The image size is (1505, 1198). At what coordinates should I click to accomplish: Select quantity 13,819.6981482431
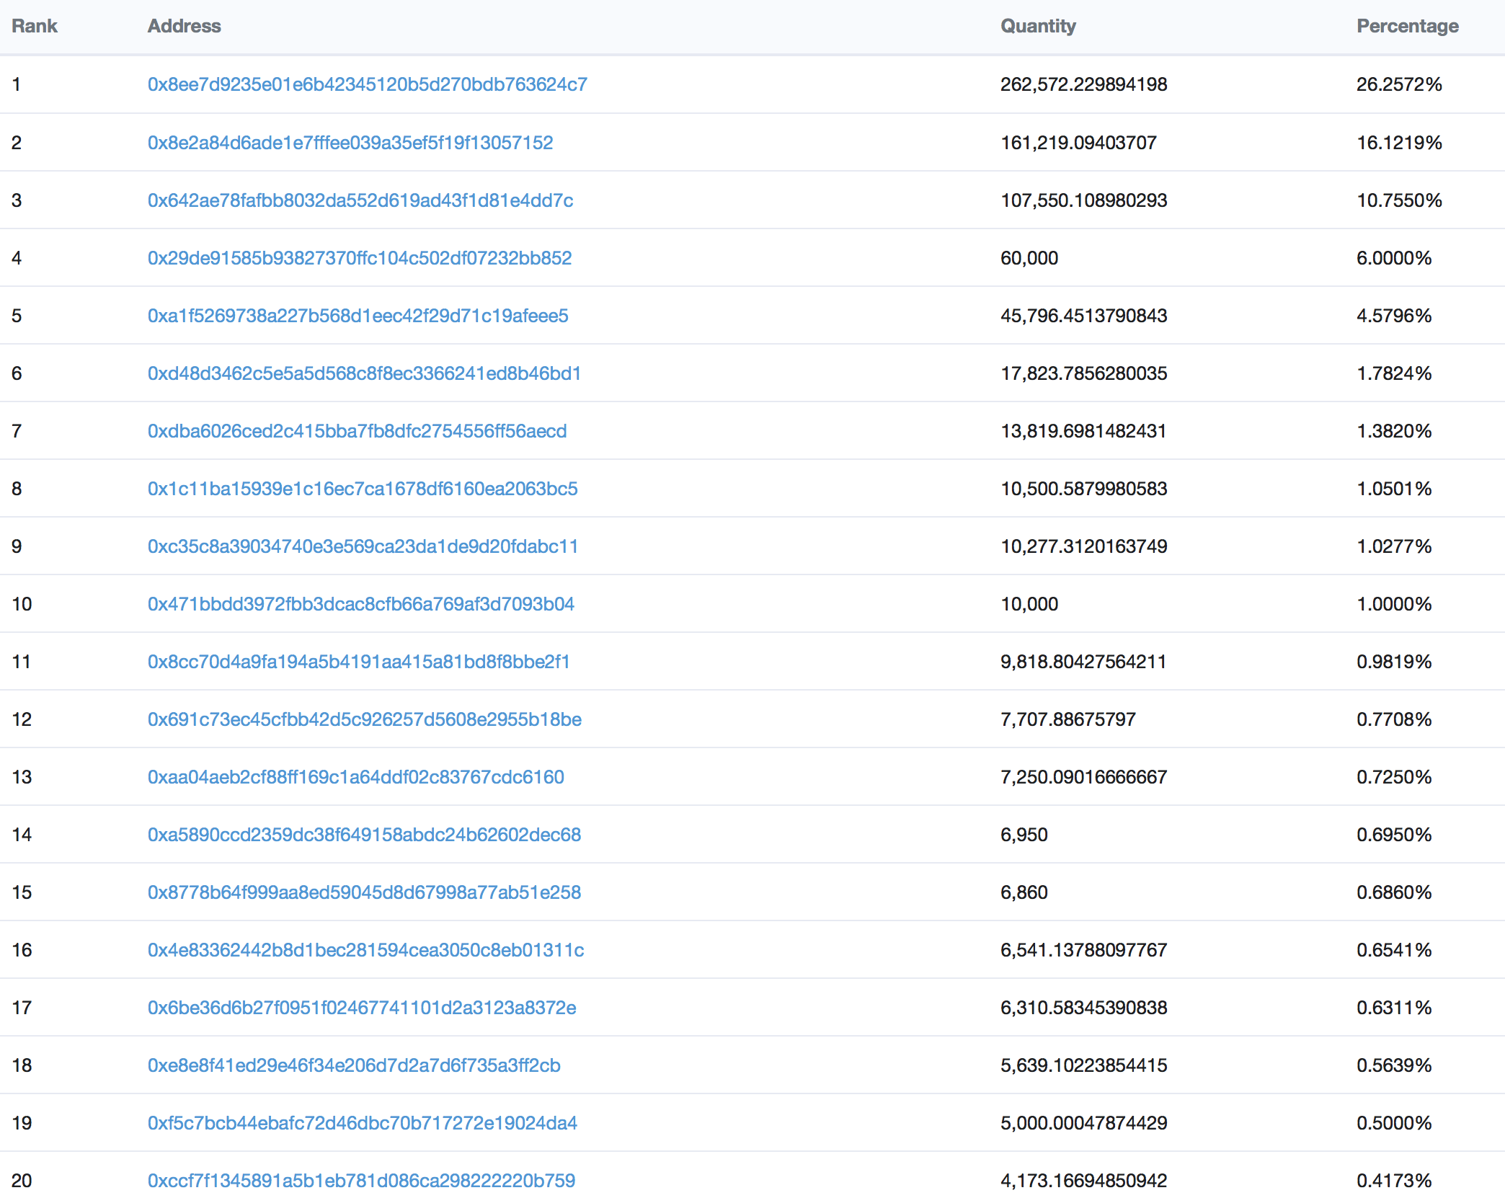[x=1083, y=431]
